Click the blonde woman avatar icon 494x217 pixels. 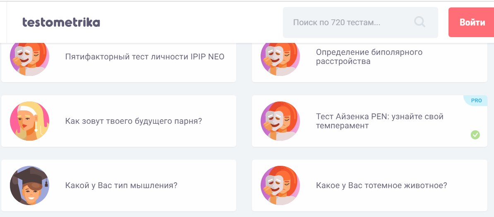pyautogui.click(x=29, y=121)
